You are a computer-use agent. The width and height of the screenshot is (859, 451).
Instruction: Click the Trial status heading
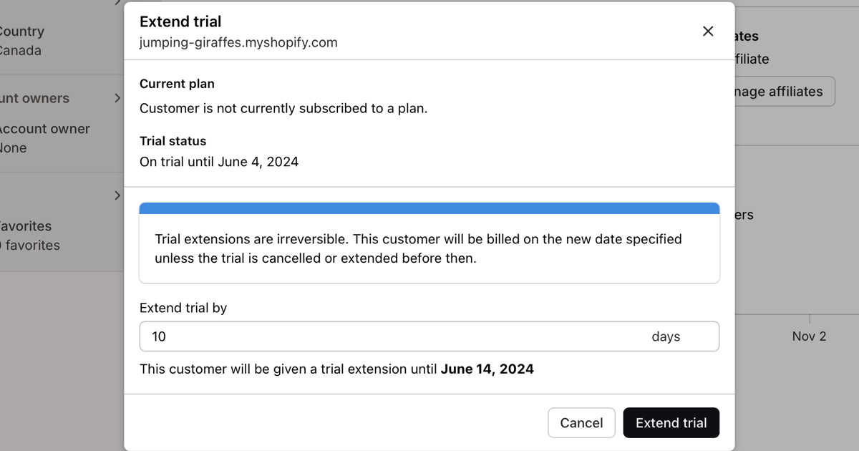[x=173, y=141]
